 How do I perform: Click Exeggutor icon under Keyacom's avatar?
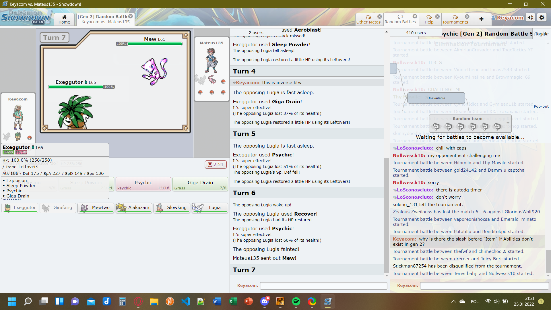click(x=18, y=136)
